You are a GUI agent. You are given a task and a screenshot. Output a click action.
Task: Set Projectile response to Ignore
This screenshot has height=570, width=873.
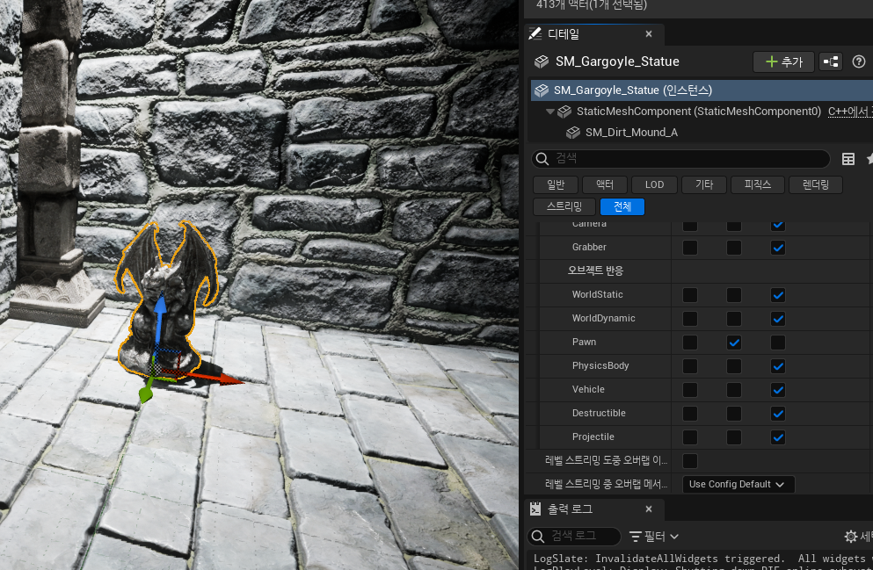pos(690,437)
